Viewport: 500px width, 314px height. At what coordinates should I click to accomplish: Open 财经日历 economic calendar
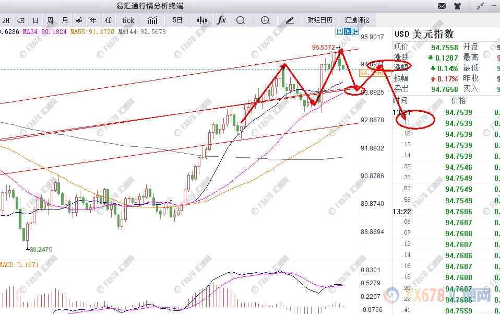point(320,20)
